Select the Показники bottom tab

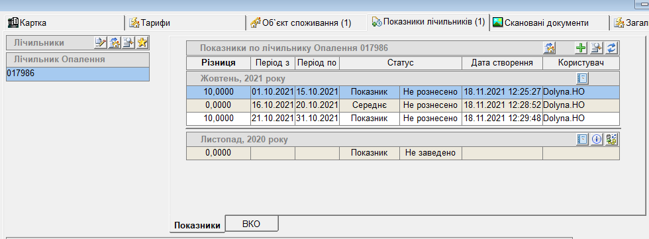(197, 225)
